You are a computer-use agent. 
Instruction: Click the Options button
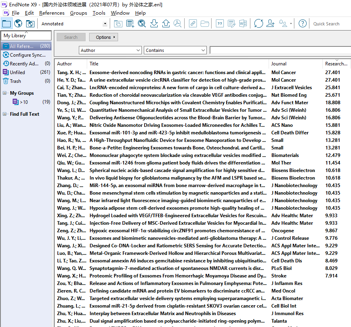click(103, 37)
